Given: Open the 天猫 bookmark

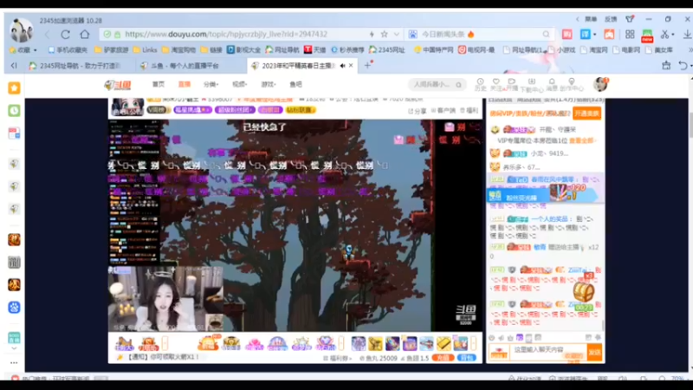Looking at the screenshot, I should tap(314, 50).
